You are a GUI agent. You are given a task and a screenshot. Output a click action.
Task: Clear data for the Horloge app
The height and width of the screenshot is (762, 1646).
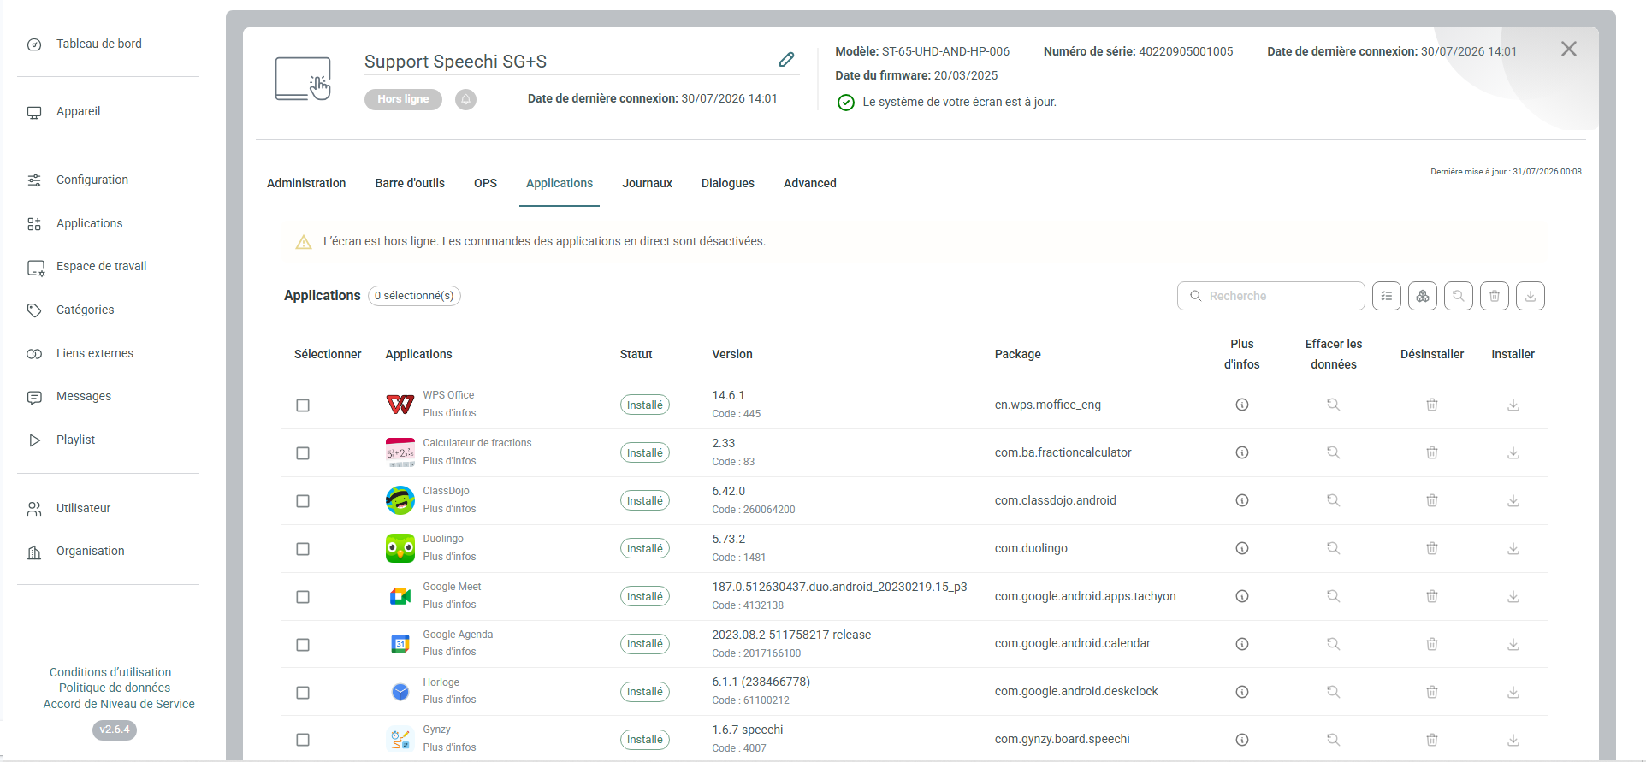click(1333, 692)
